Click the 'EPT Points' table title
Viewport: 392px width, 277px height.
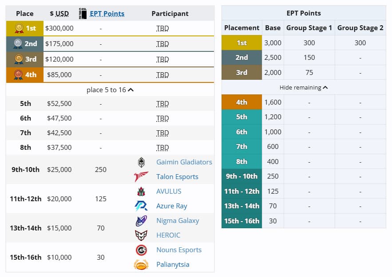(x=304, y=13)
